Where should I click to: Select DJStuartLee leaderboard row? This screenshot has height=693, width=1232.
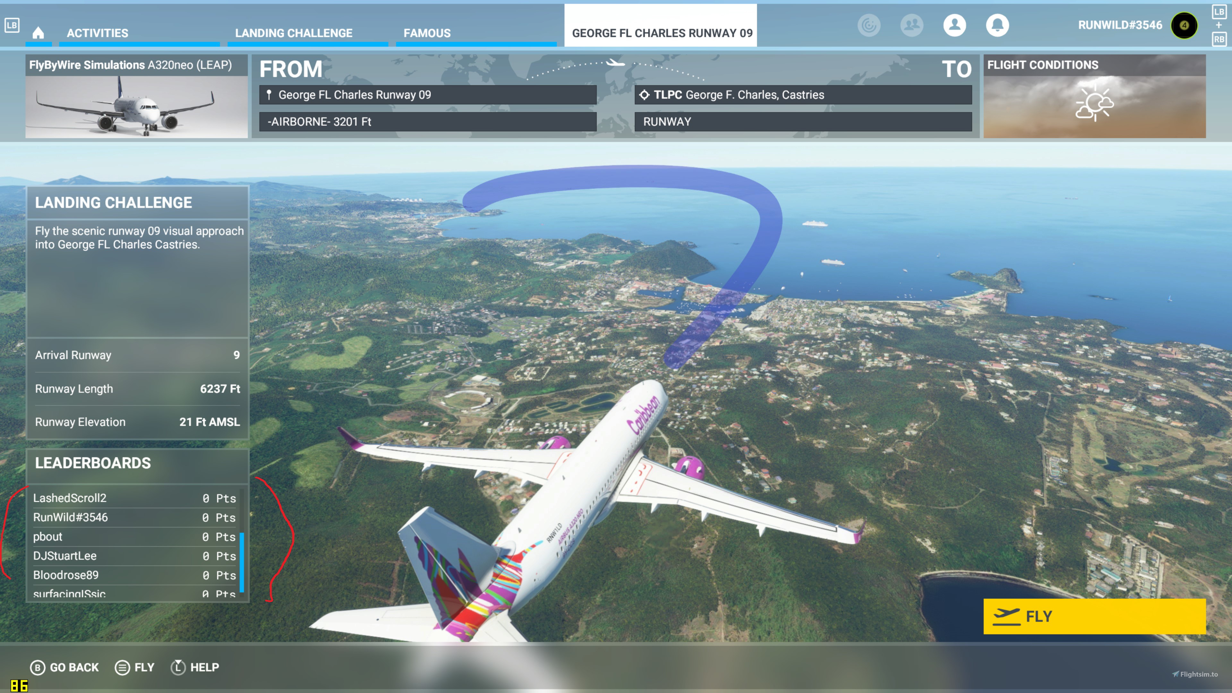[x=134, y=556]
